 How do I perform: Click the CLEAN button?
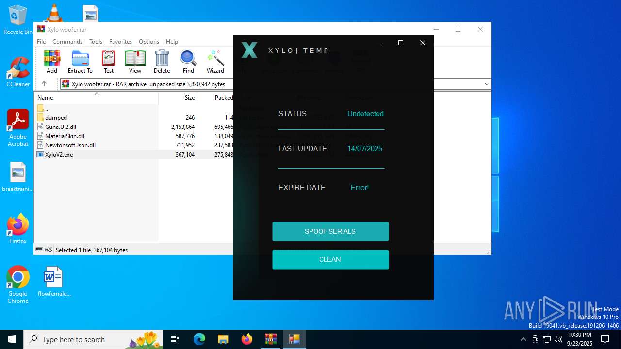tap(330, 259)
